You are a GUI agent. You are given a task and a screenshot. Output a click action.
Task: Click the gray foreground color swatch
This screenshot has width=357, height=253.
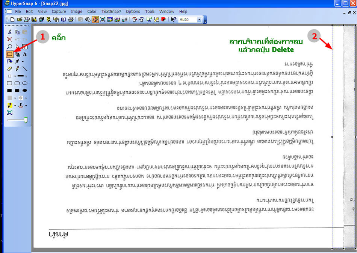click(x=9, y=98)
